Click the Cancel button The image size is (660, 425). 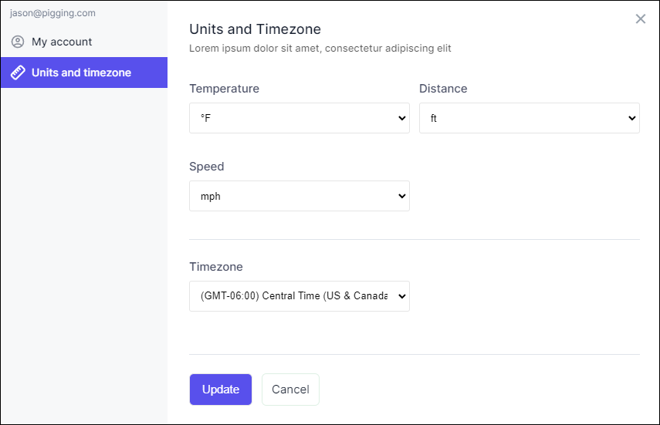click(290, 390)
